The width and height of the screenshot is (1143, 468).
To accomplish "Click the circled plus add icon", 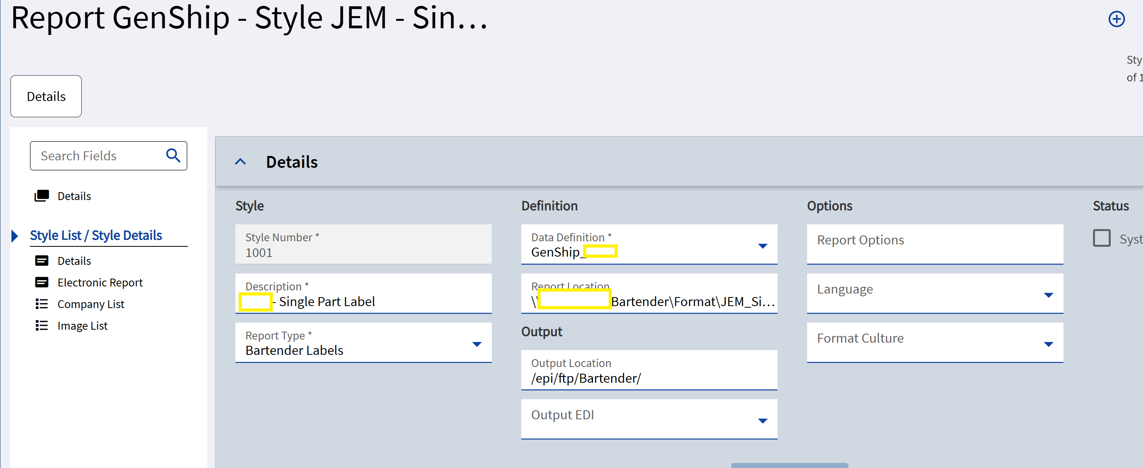I will 1116,19.
